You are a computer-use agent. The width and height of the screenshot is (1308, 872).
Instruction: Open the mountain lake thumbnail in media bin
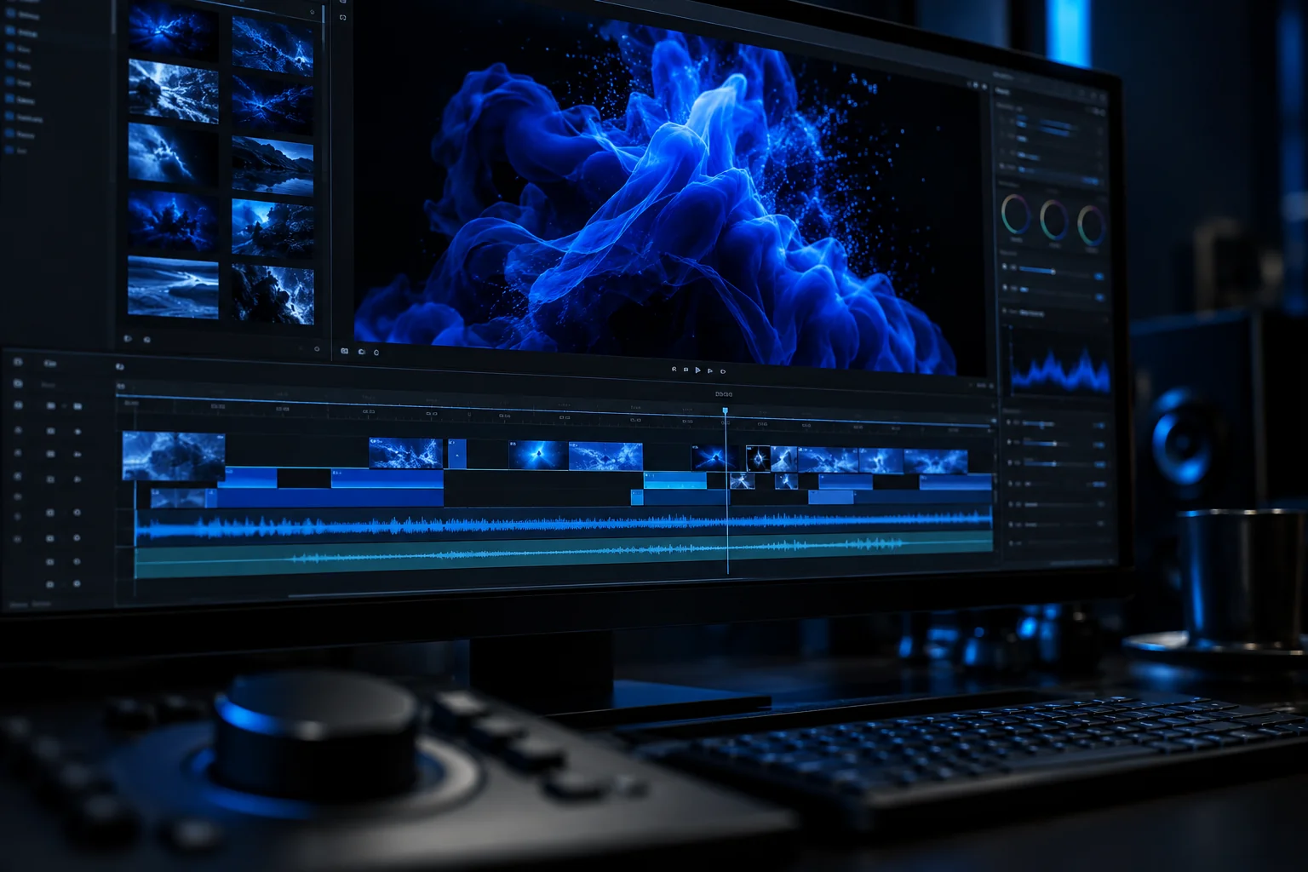click(x=272, y=164)
